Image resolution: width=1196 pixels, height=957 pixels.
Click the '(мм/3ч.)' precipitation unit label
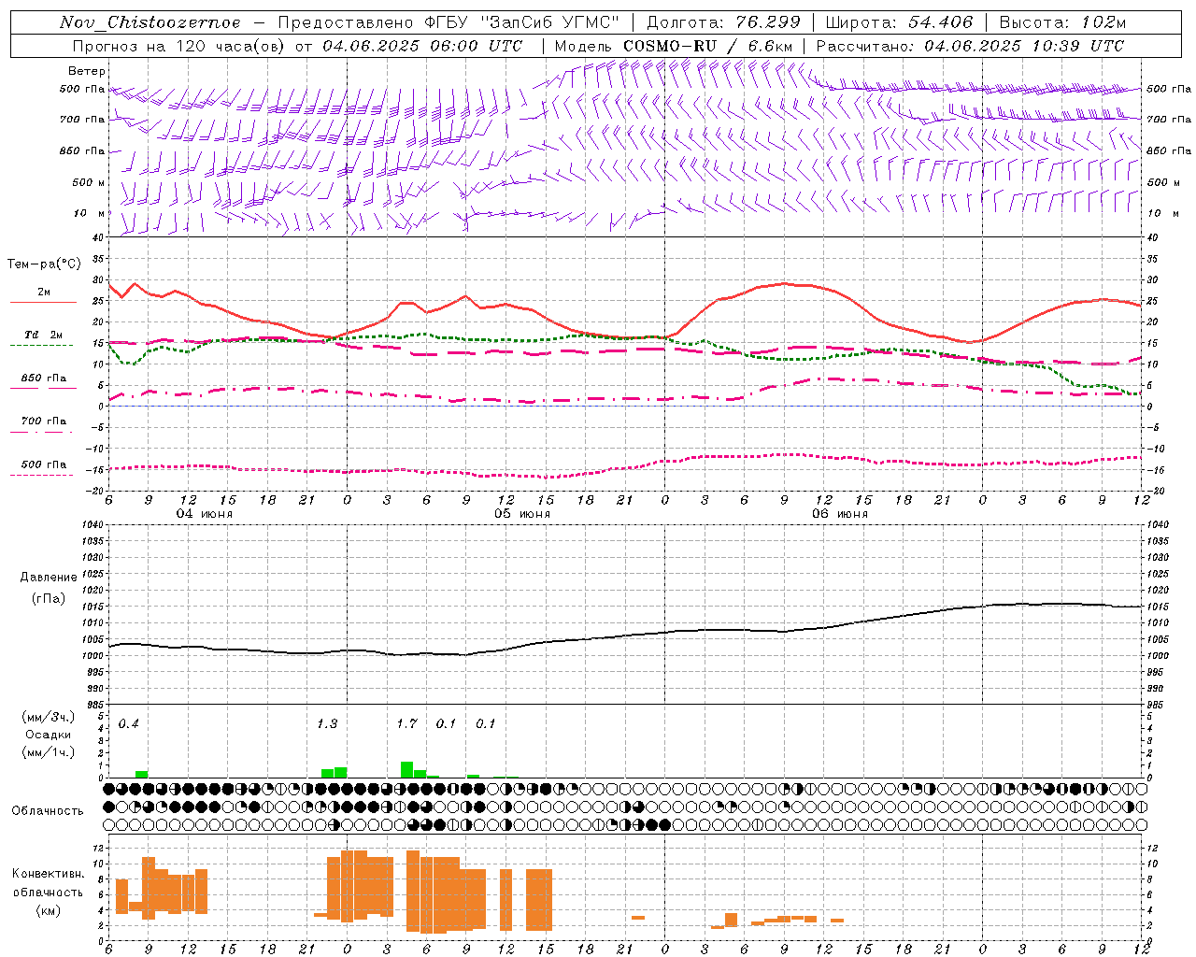click(x=49, y=717)
